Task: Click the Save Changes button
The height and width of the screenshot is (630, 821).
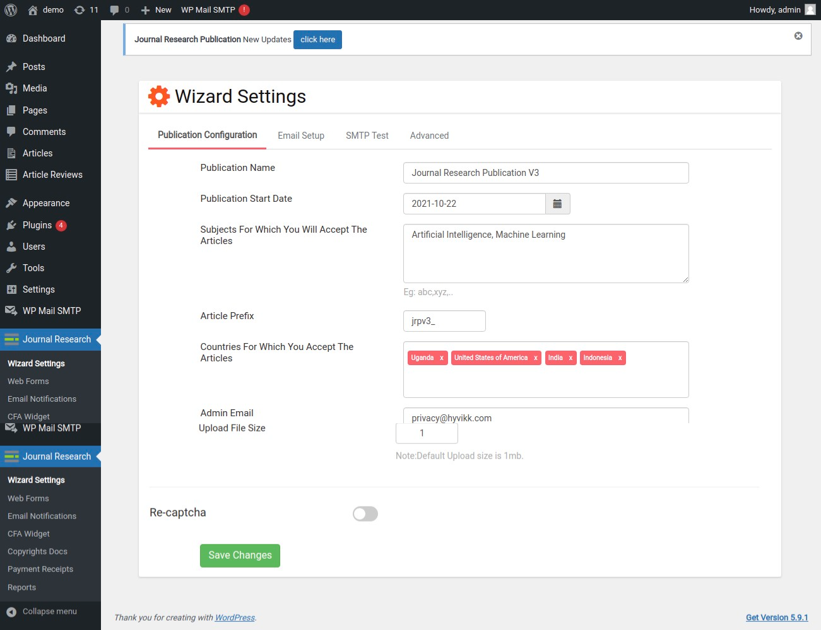Action: 240,556
